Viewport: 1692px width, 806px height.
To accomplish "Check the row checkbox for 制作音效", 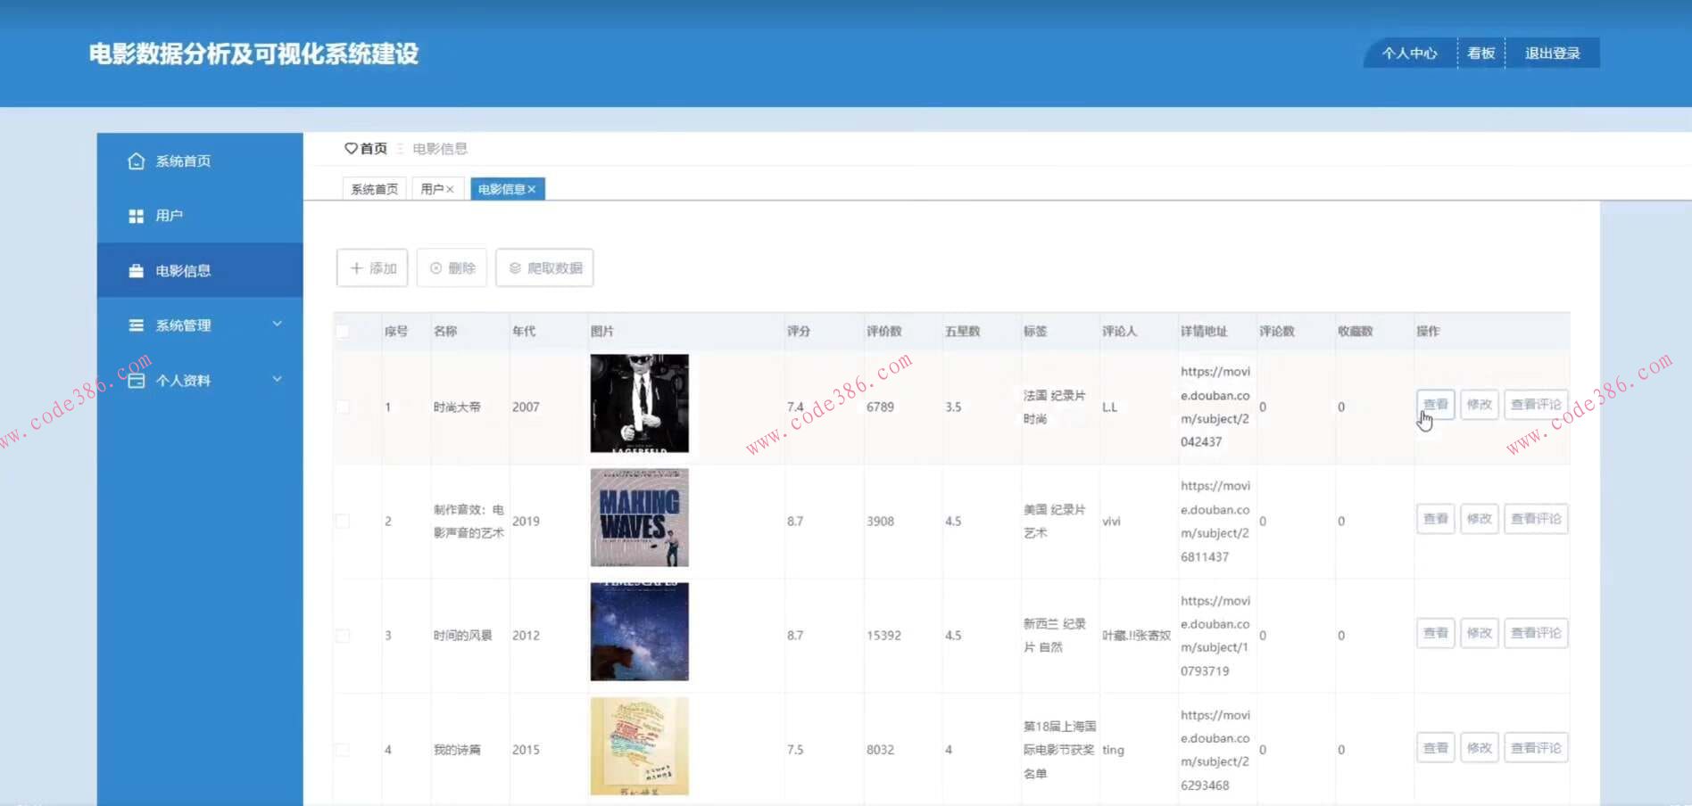I will tap(342, 521).
